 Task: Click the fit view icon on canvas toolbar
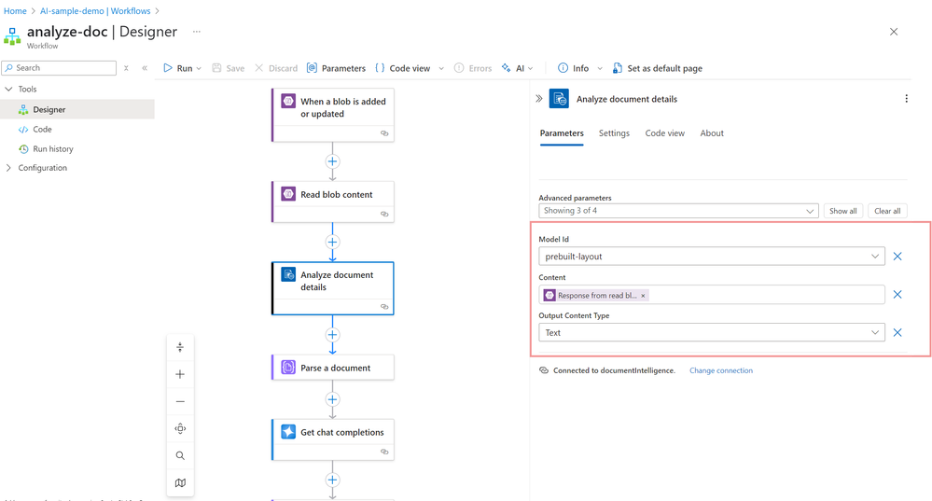pos(180,428)
